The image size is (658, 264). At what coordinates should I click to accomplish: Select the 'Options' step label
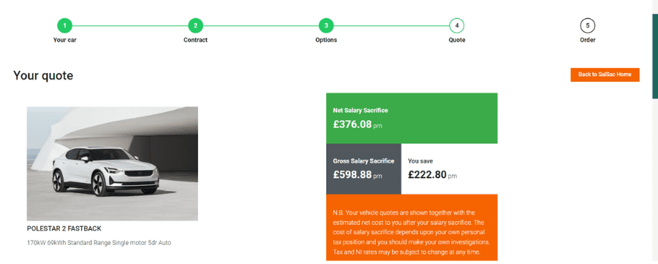click(326, 40)
